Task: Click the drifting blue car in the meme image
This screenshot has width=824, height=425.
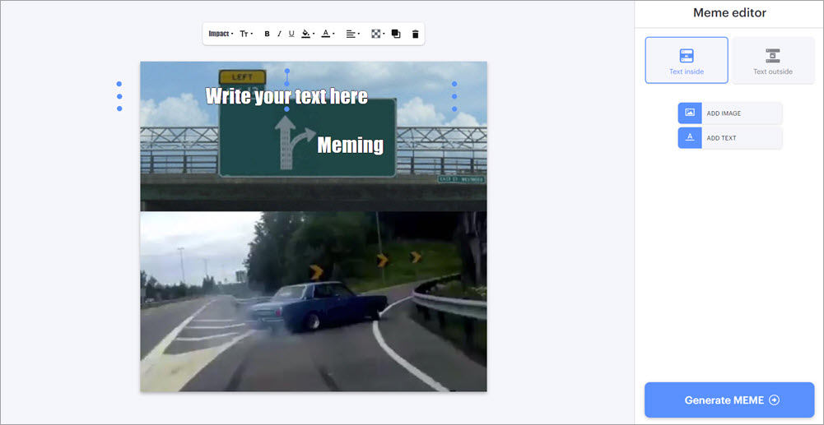Action: click(317, 305)
